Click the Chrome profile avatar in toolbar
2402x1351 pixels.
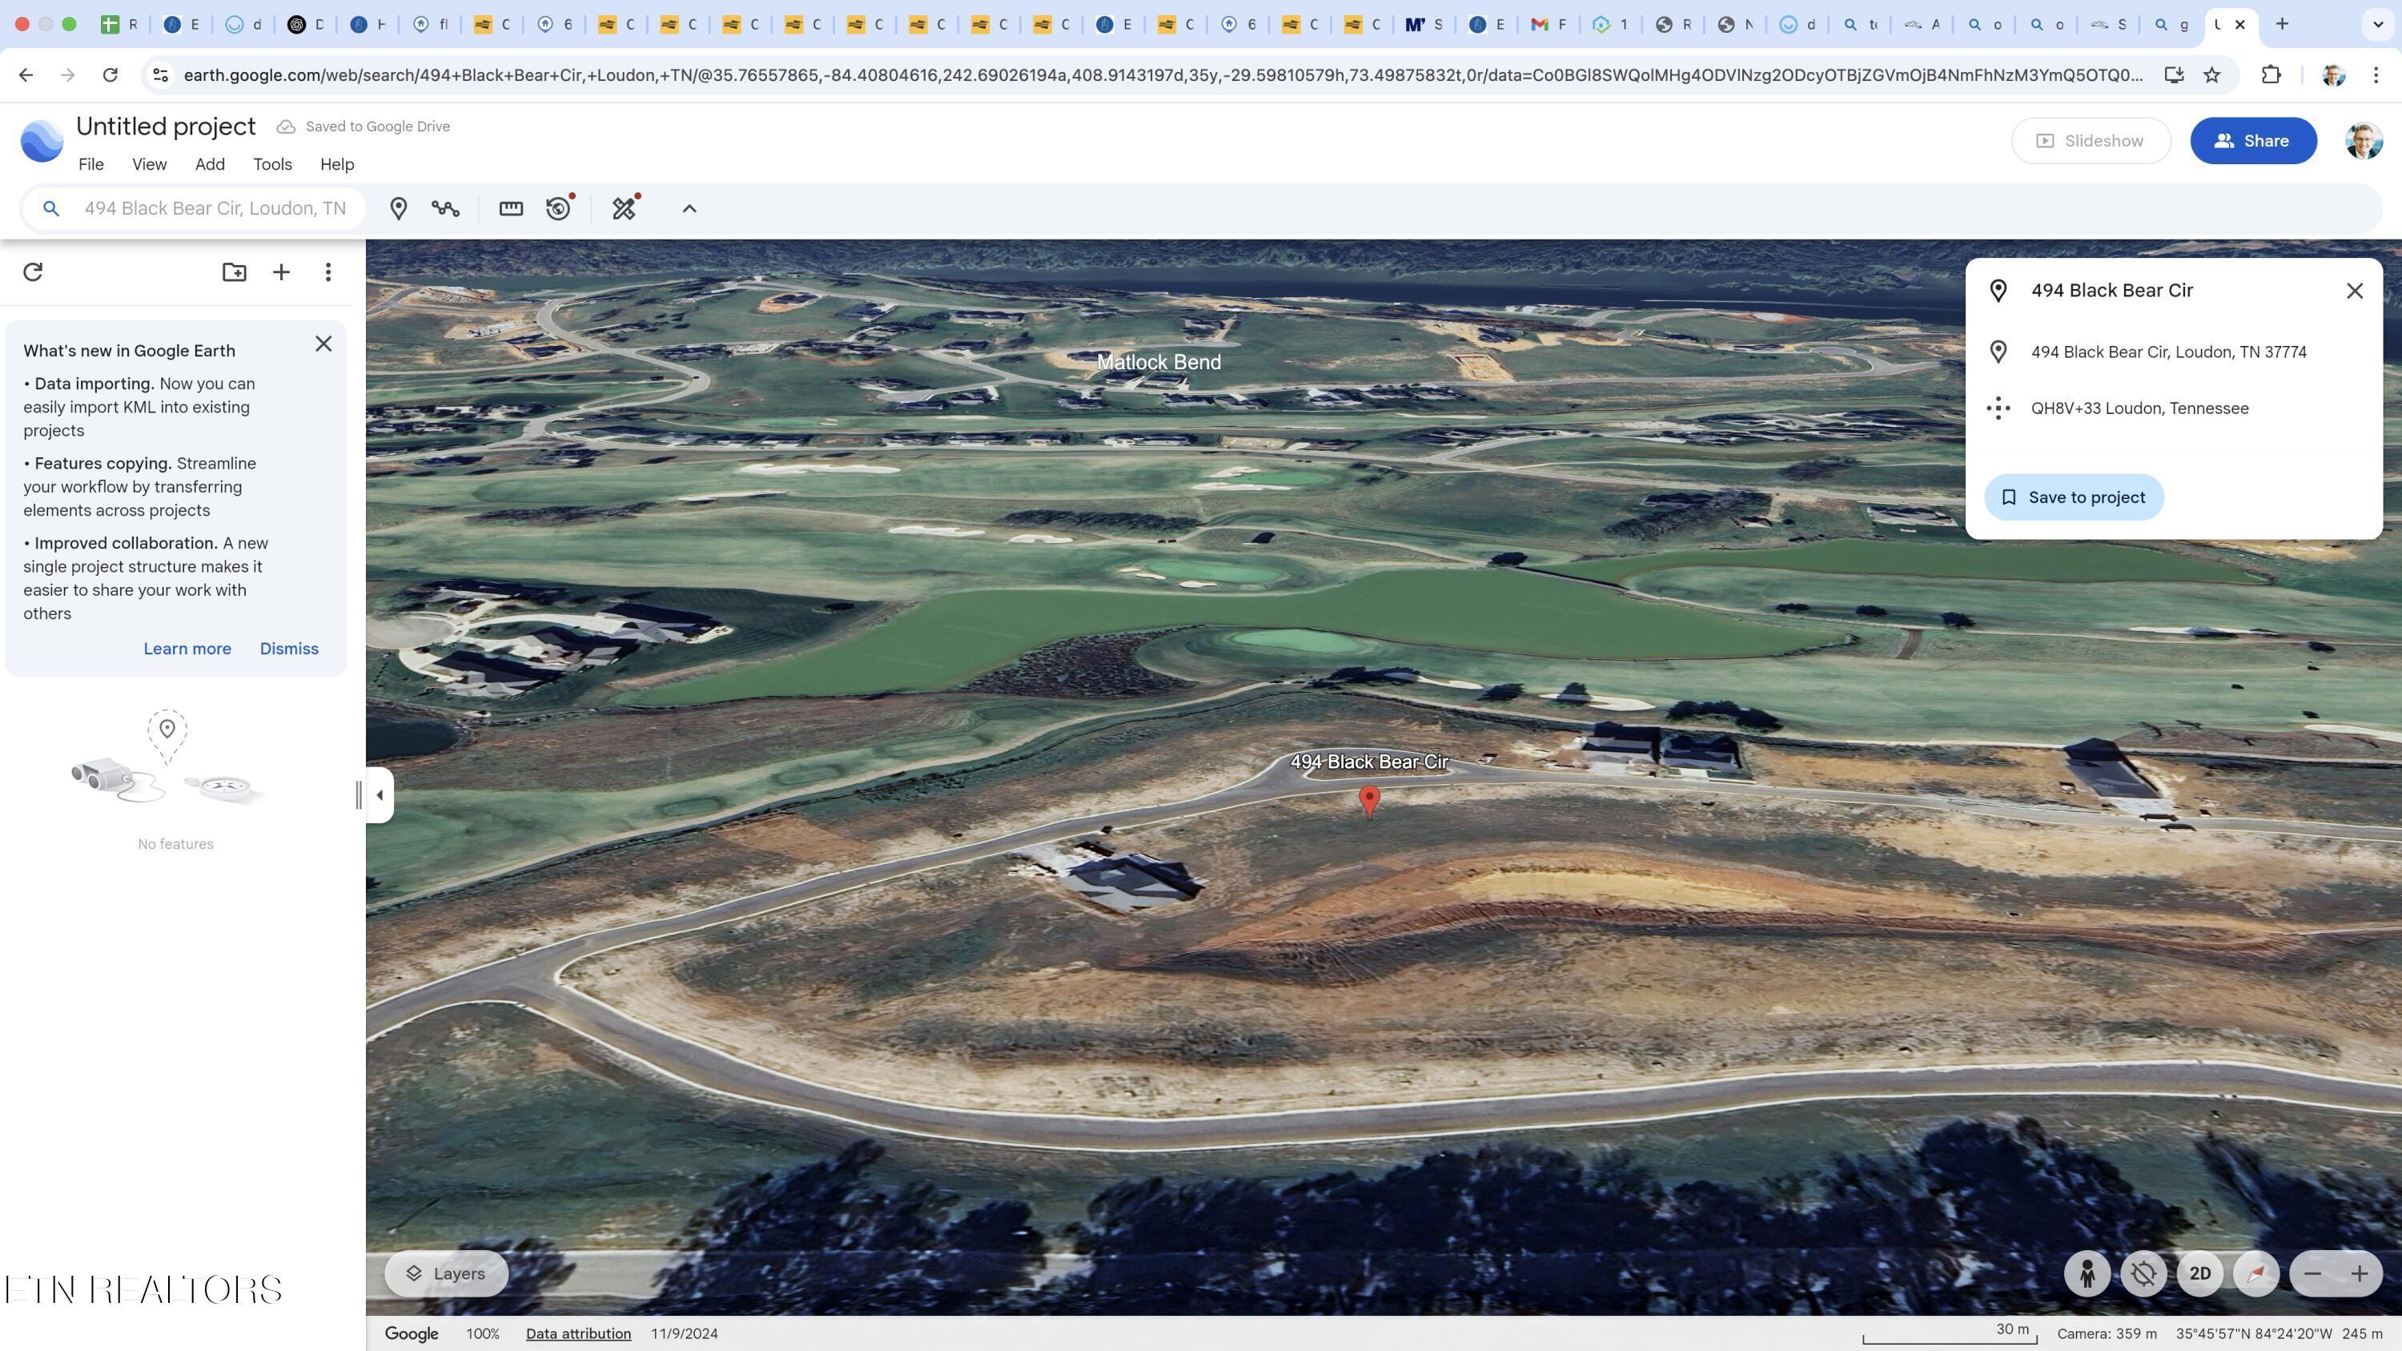(x=2333, y=74)
